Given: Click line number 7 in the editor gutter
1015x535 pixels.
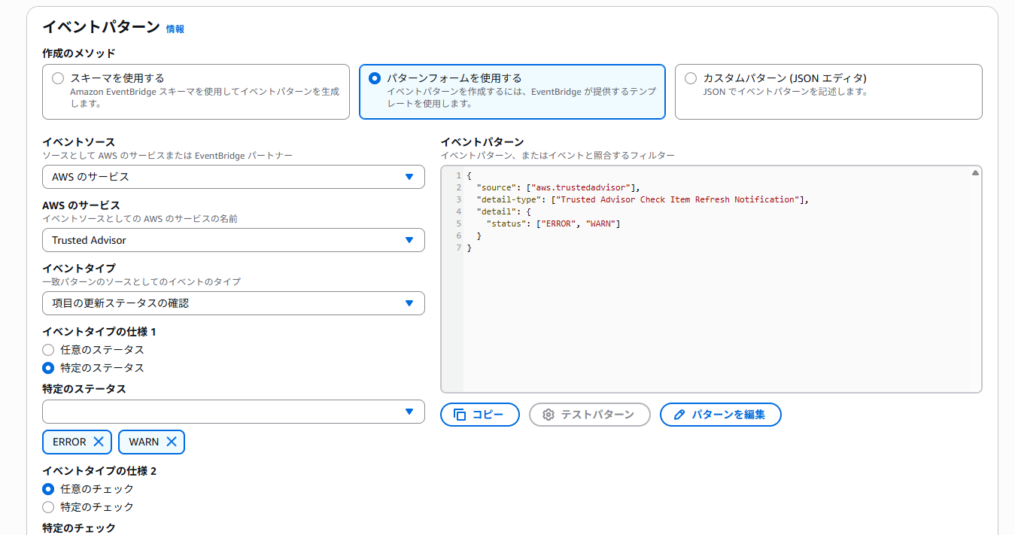Looking at the screenshot, I should (x=458, y=248).
